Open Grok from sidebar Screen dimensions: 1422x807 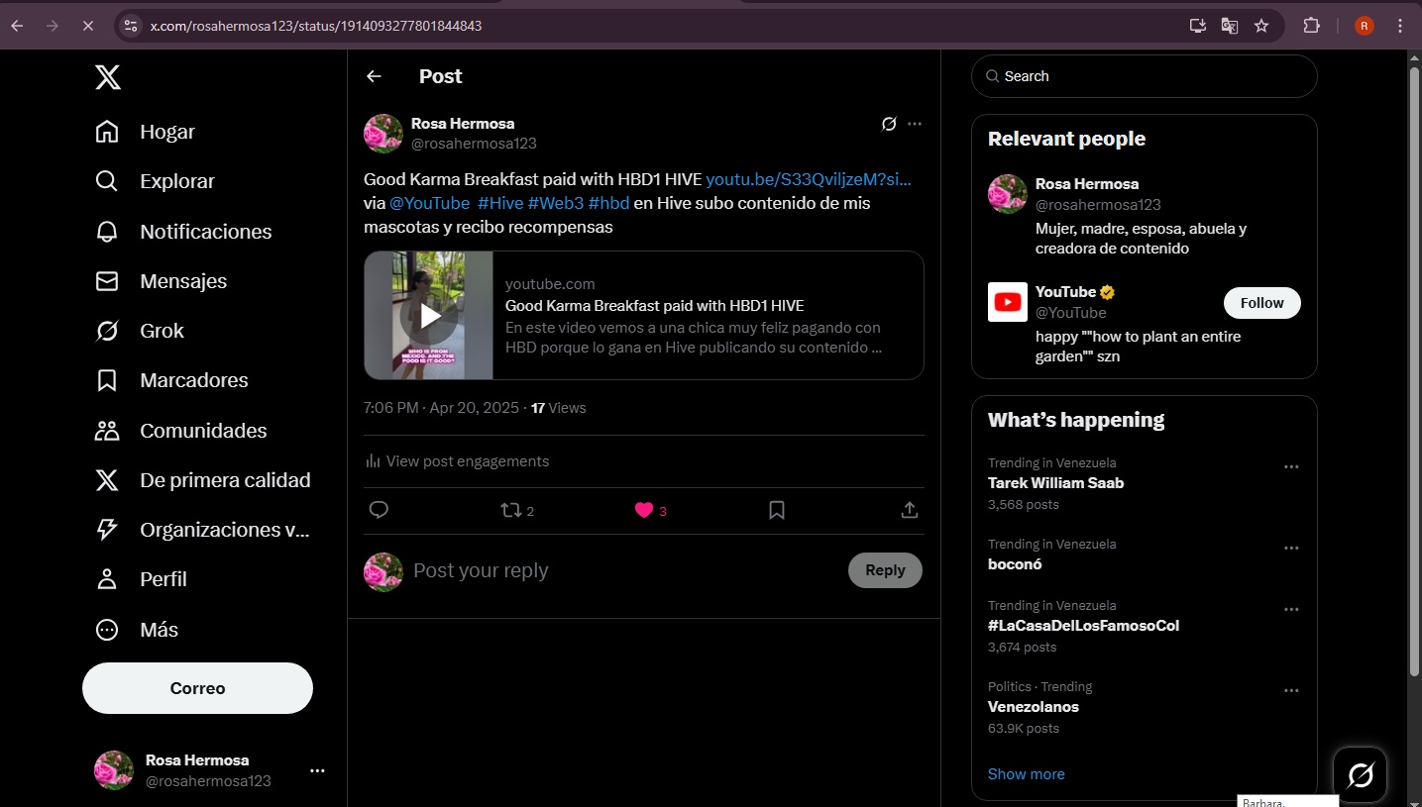tap(140, 331)
